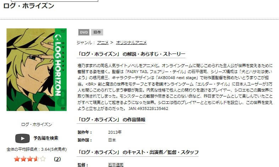Screen dimensions: 279x167
Task: Click the page title ログ・ホライズン
Action: (x=29, y=6)
